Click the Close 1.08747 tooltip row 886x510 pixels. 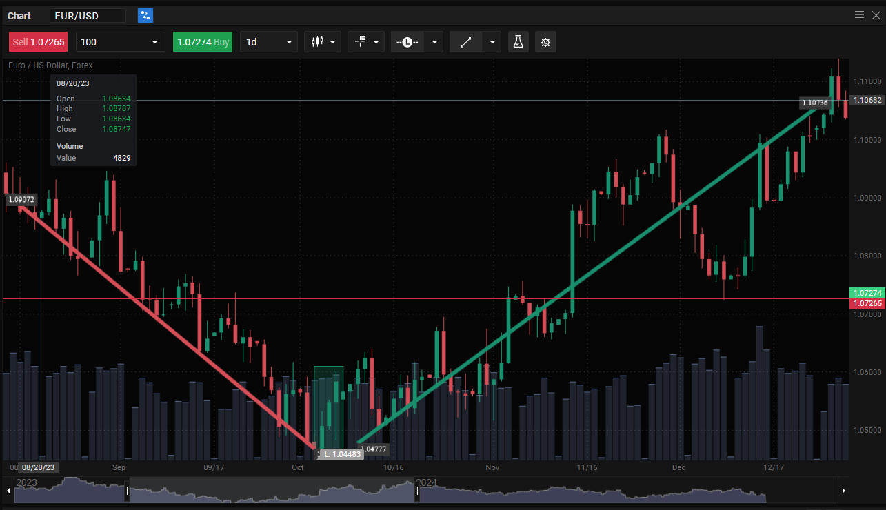click(x=93, y=129)
